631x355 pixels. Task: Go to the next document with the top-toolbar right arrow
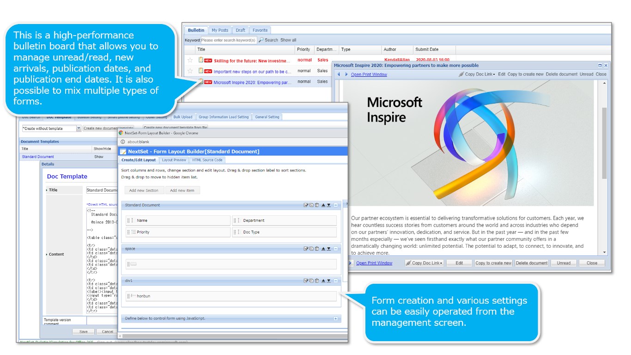346,74
